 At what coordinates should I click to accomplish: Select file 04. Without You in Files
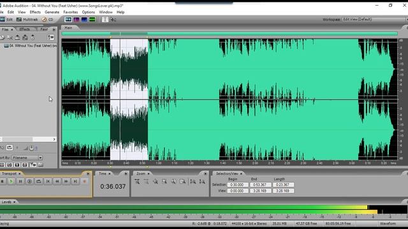click(31, 46)
